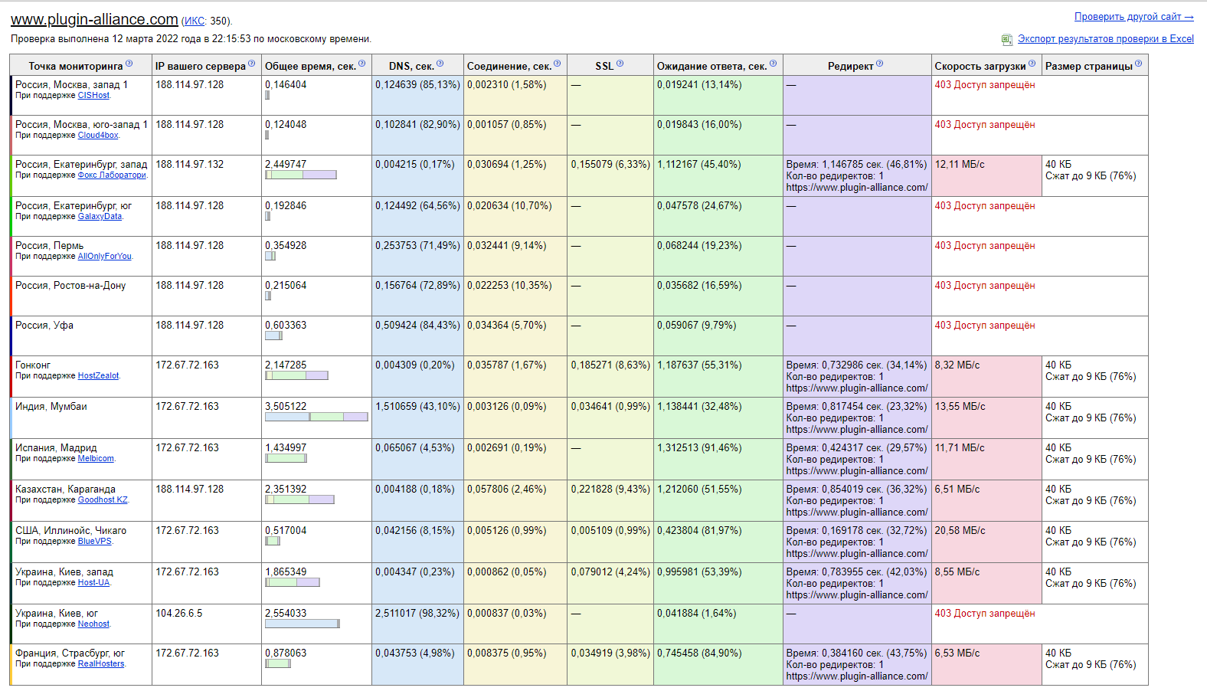Image resolution: width=1207 pixels, height=691 pixels.
Task: Open Goodhost.KZ sponsor link
Action: tap(103, 499)
